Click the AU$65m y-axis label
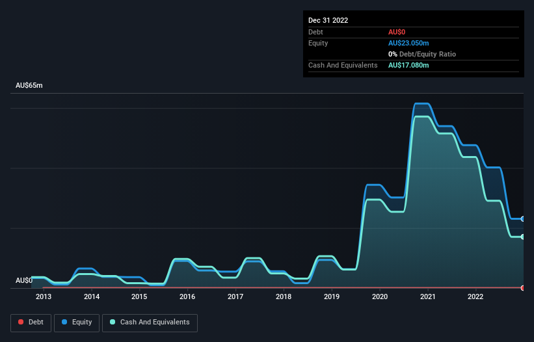 click(29, 85)
